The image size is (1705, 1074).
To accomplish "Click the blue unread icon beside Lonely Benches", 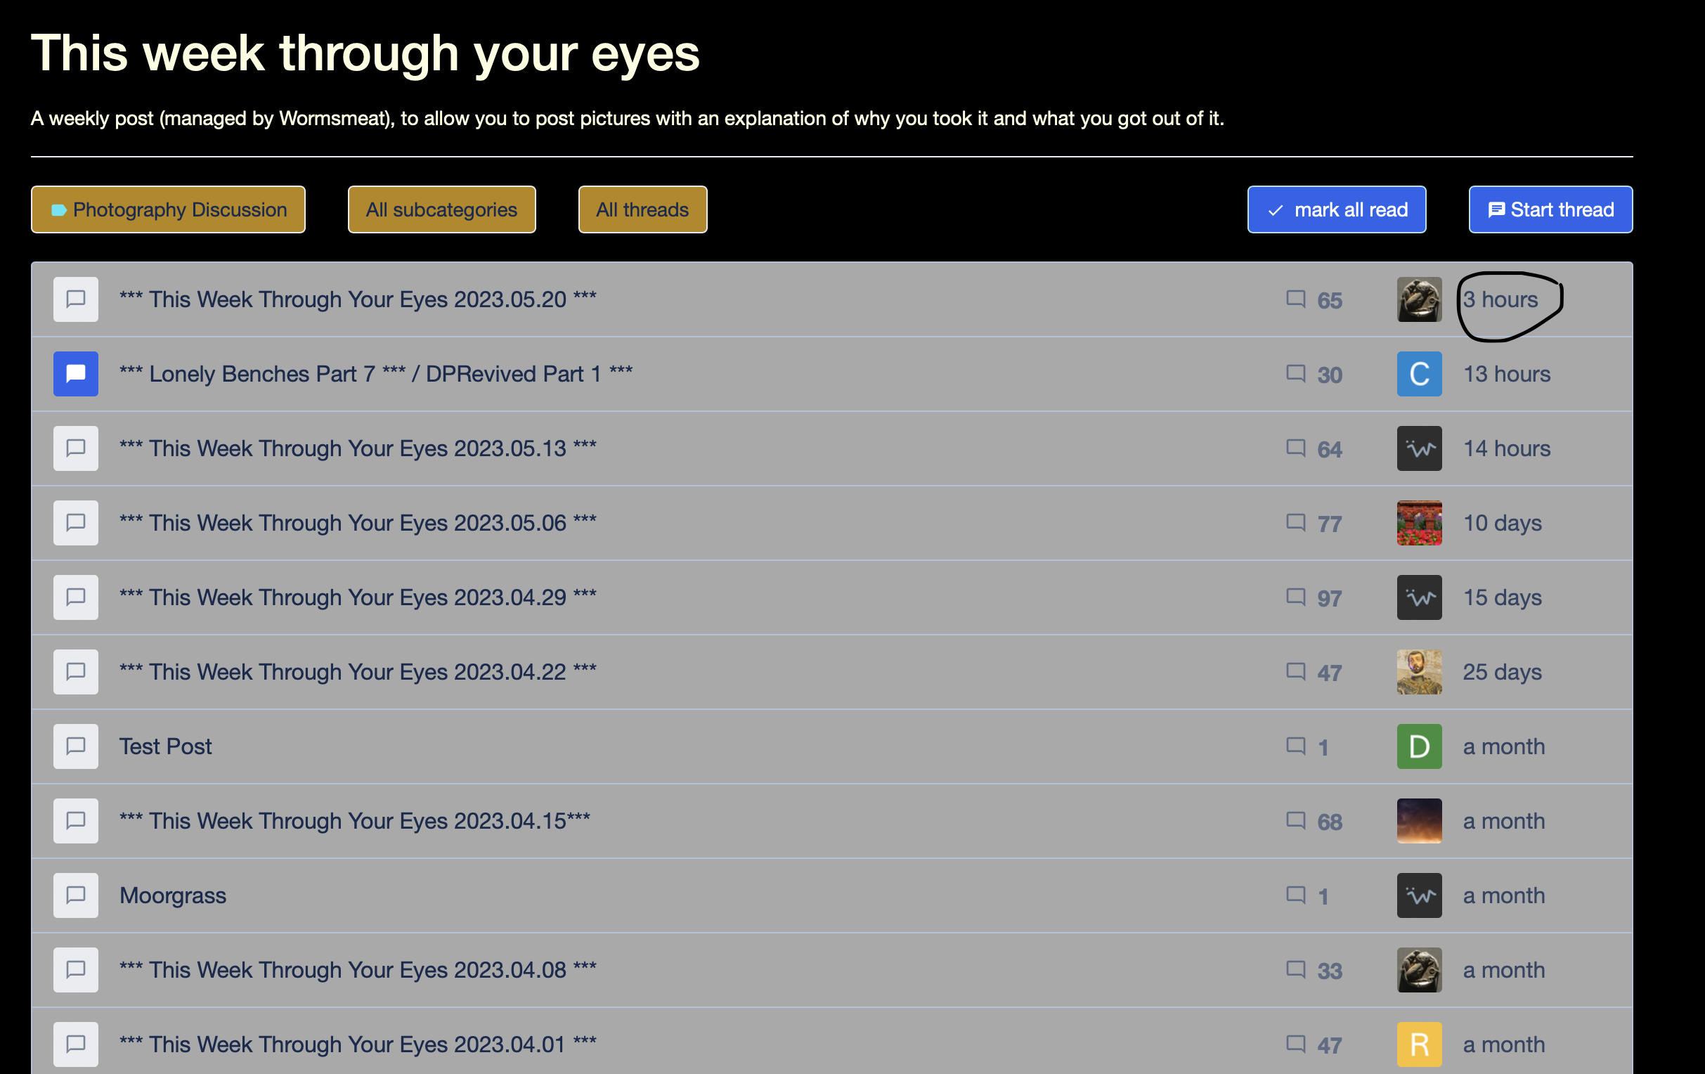I will pos(76,374).
